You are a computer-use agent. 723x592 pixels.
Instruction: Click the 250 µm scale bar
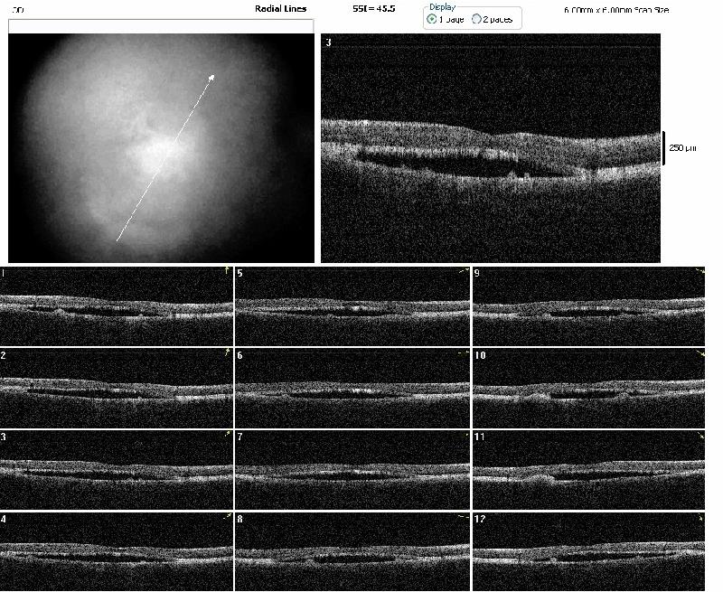click(664, 147)
